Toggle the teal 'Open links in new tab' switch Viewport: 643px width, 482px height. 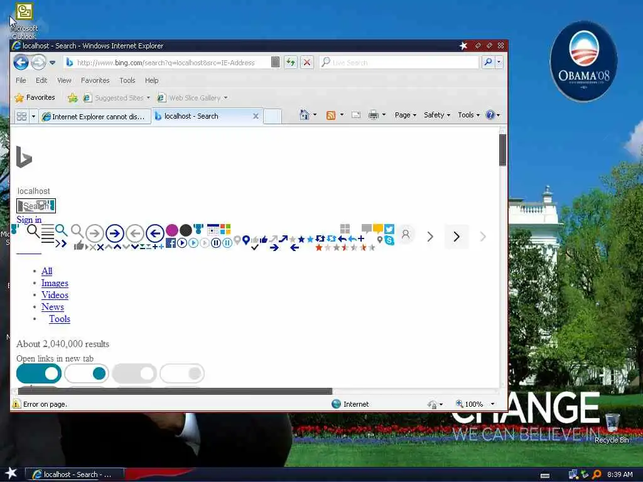[x=39, y=373]
